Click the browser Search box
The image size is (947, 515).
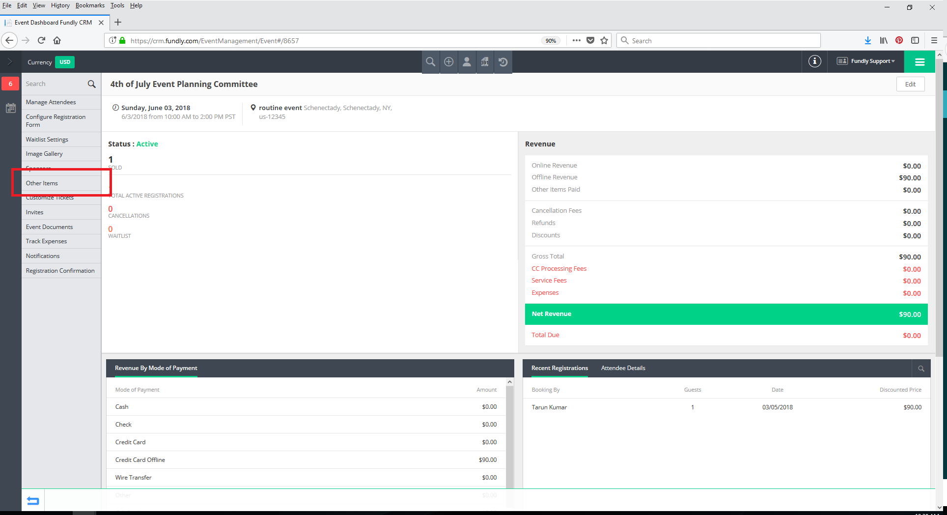tap(719, 41)
